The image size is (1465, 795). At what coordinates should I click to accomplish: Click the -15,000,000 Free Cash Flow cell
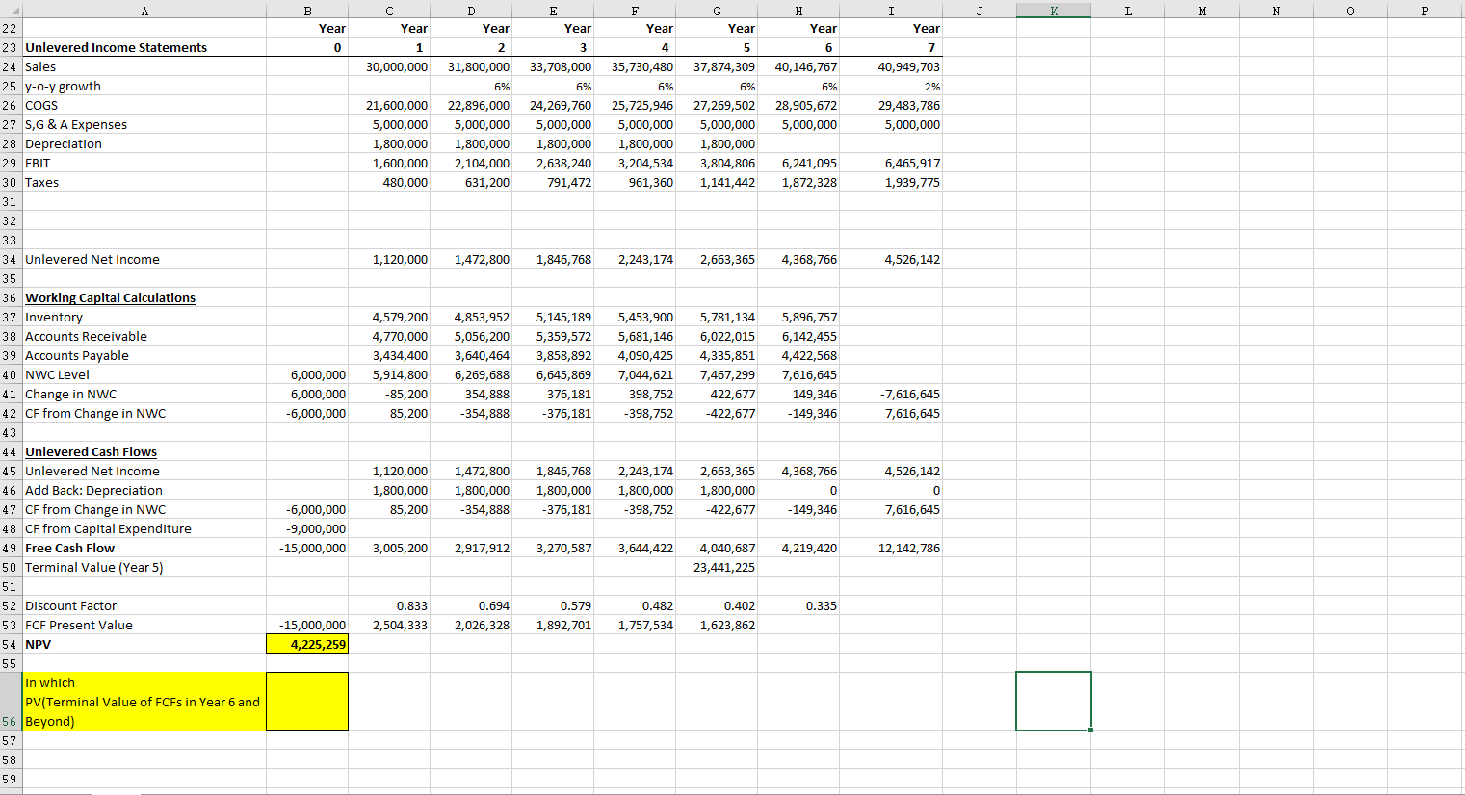[x=306, y=548]
